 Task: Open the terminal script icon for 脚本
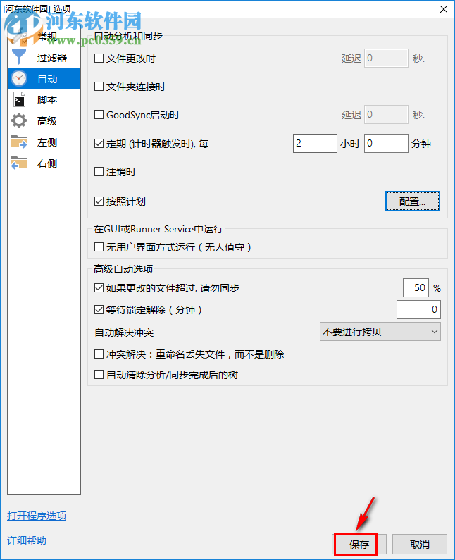point(19,99)
